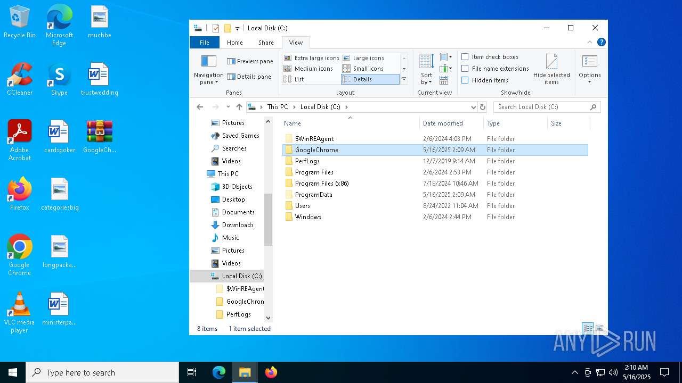The image size is (682, 383).
Task: Select This PC in navigation pane
Action: [223, 174]
